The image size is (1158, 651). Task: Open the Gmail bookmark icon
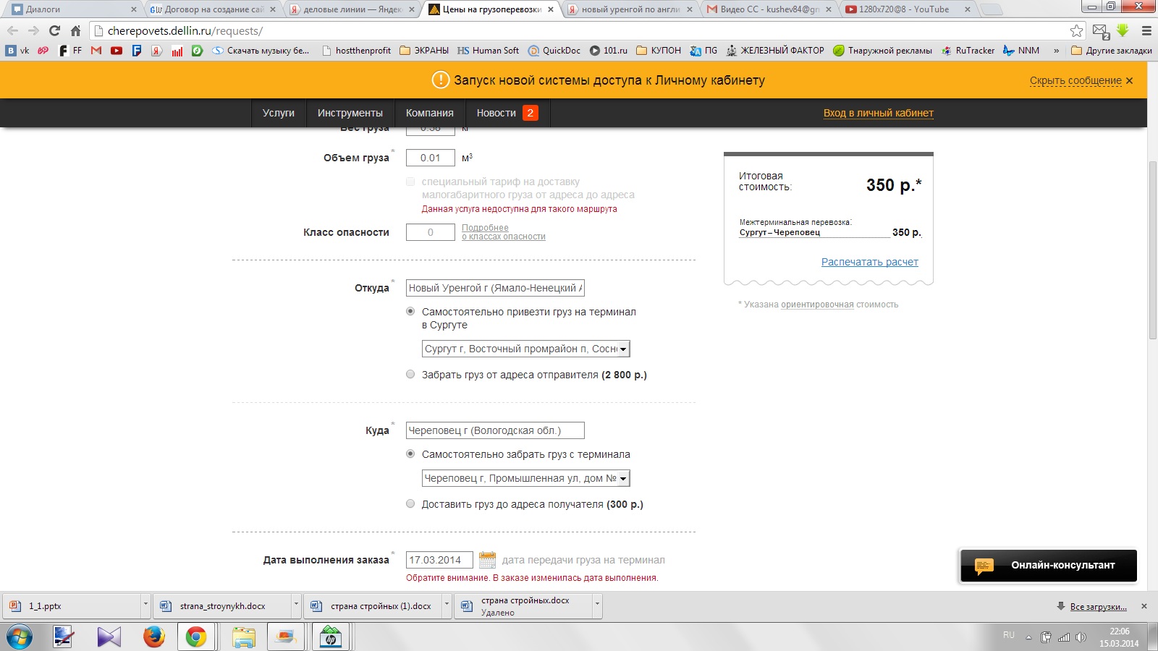pos(96,51)
